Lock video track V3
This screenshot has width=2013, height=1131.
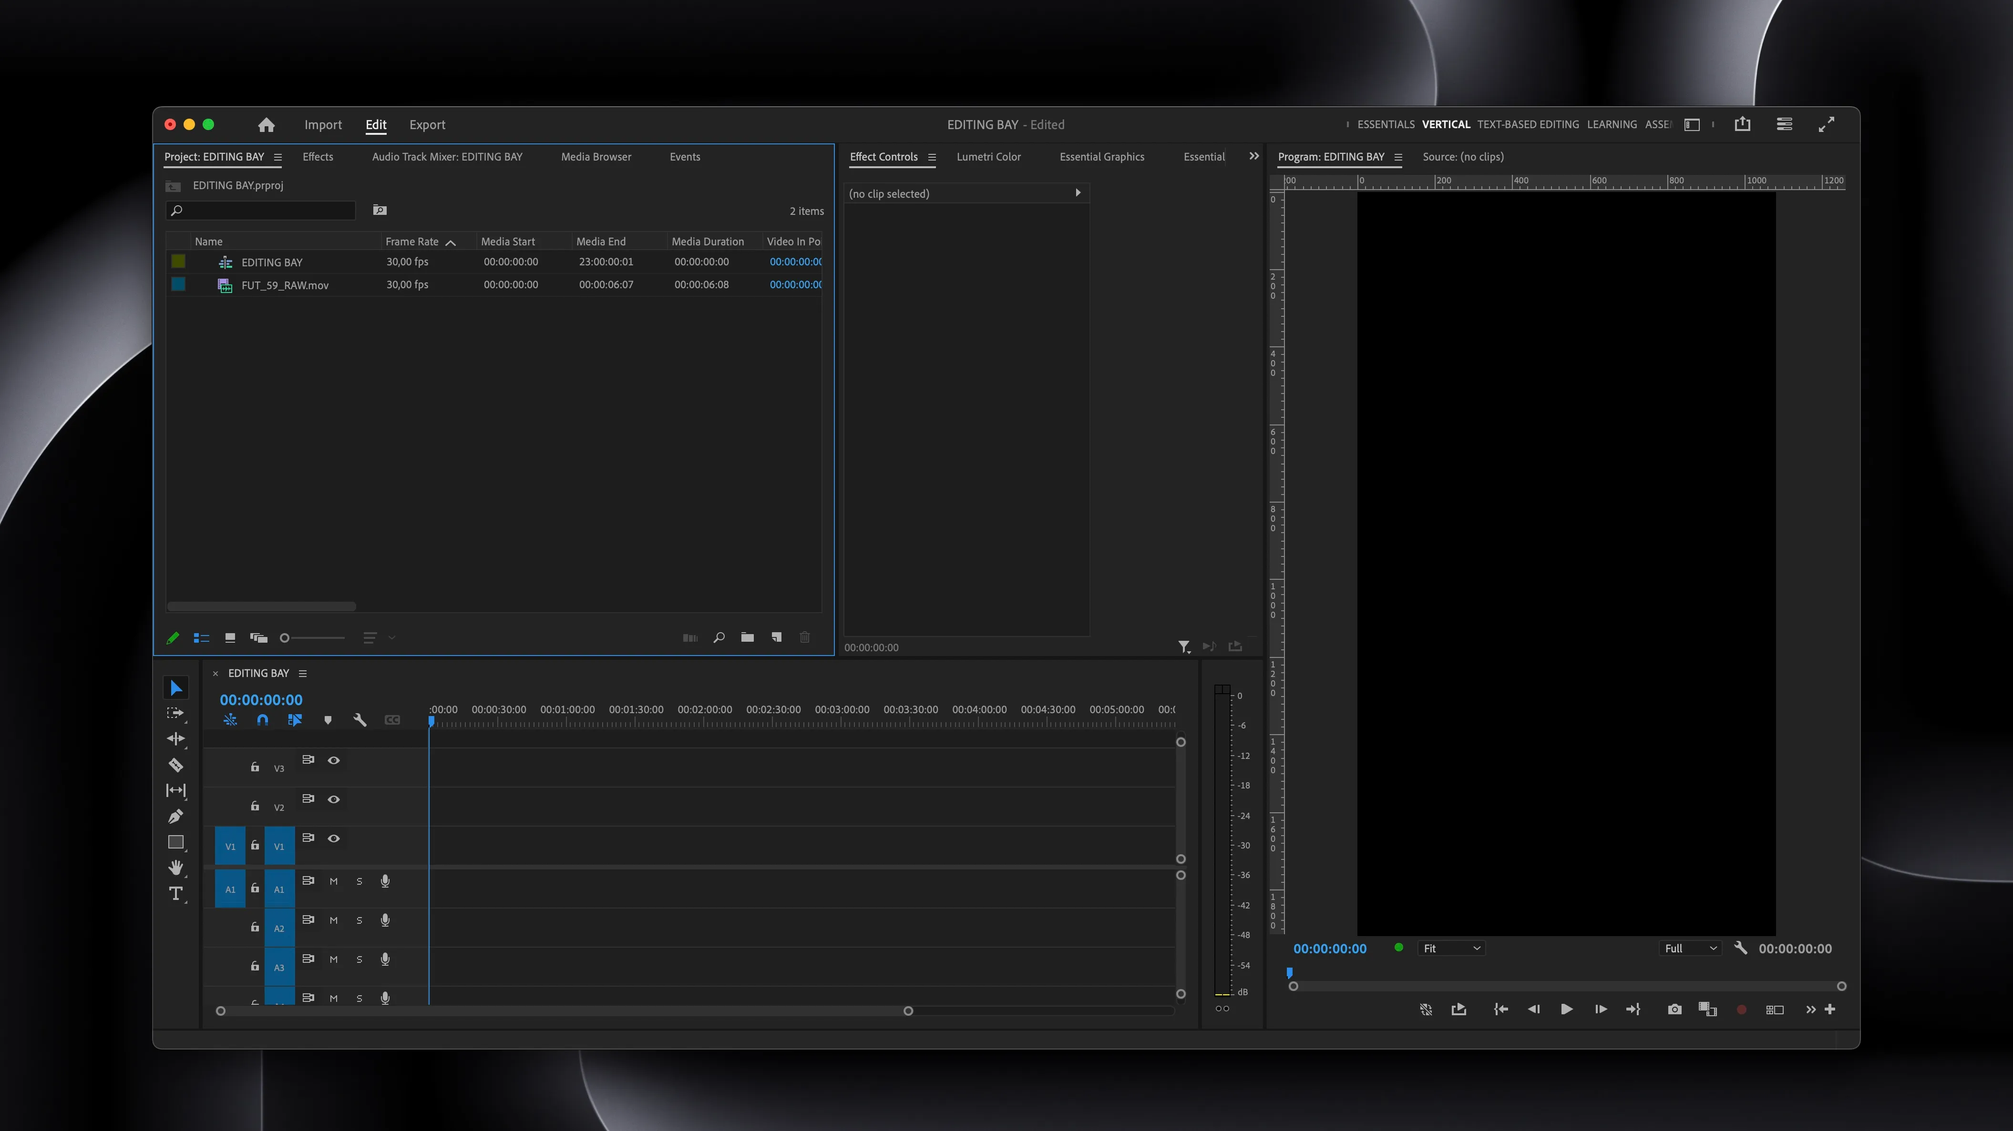pyautogui.click(x=255, y=767)
